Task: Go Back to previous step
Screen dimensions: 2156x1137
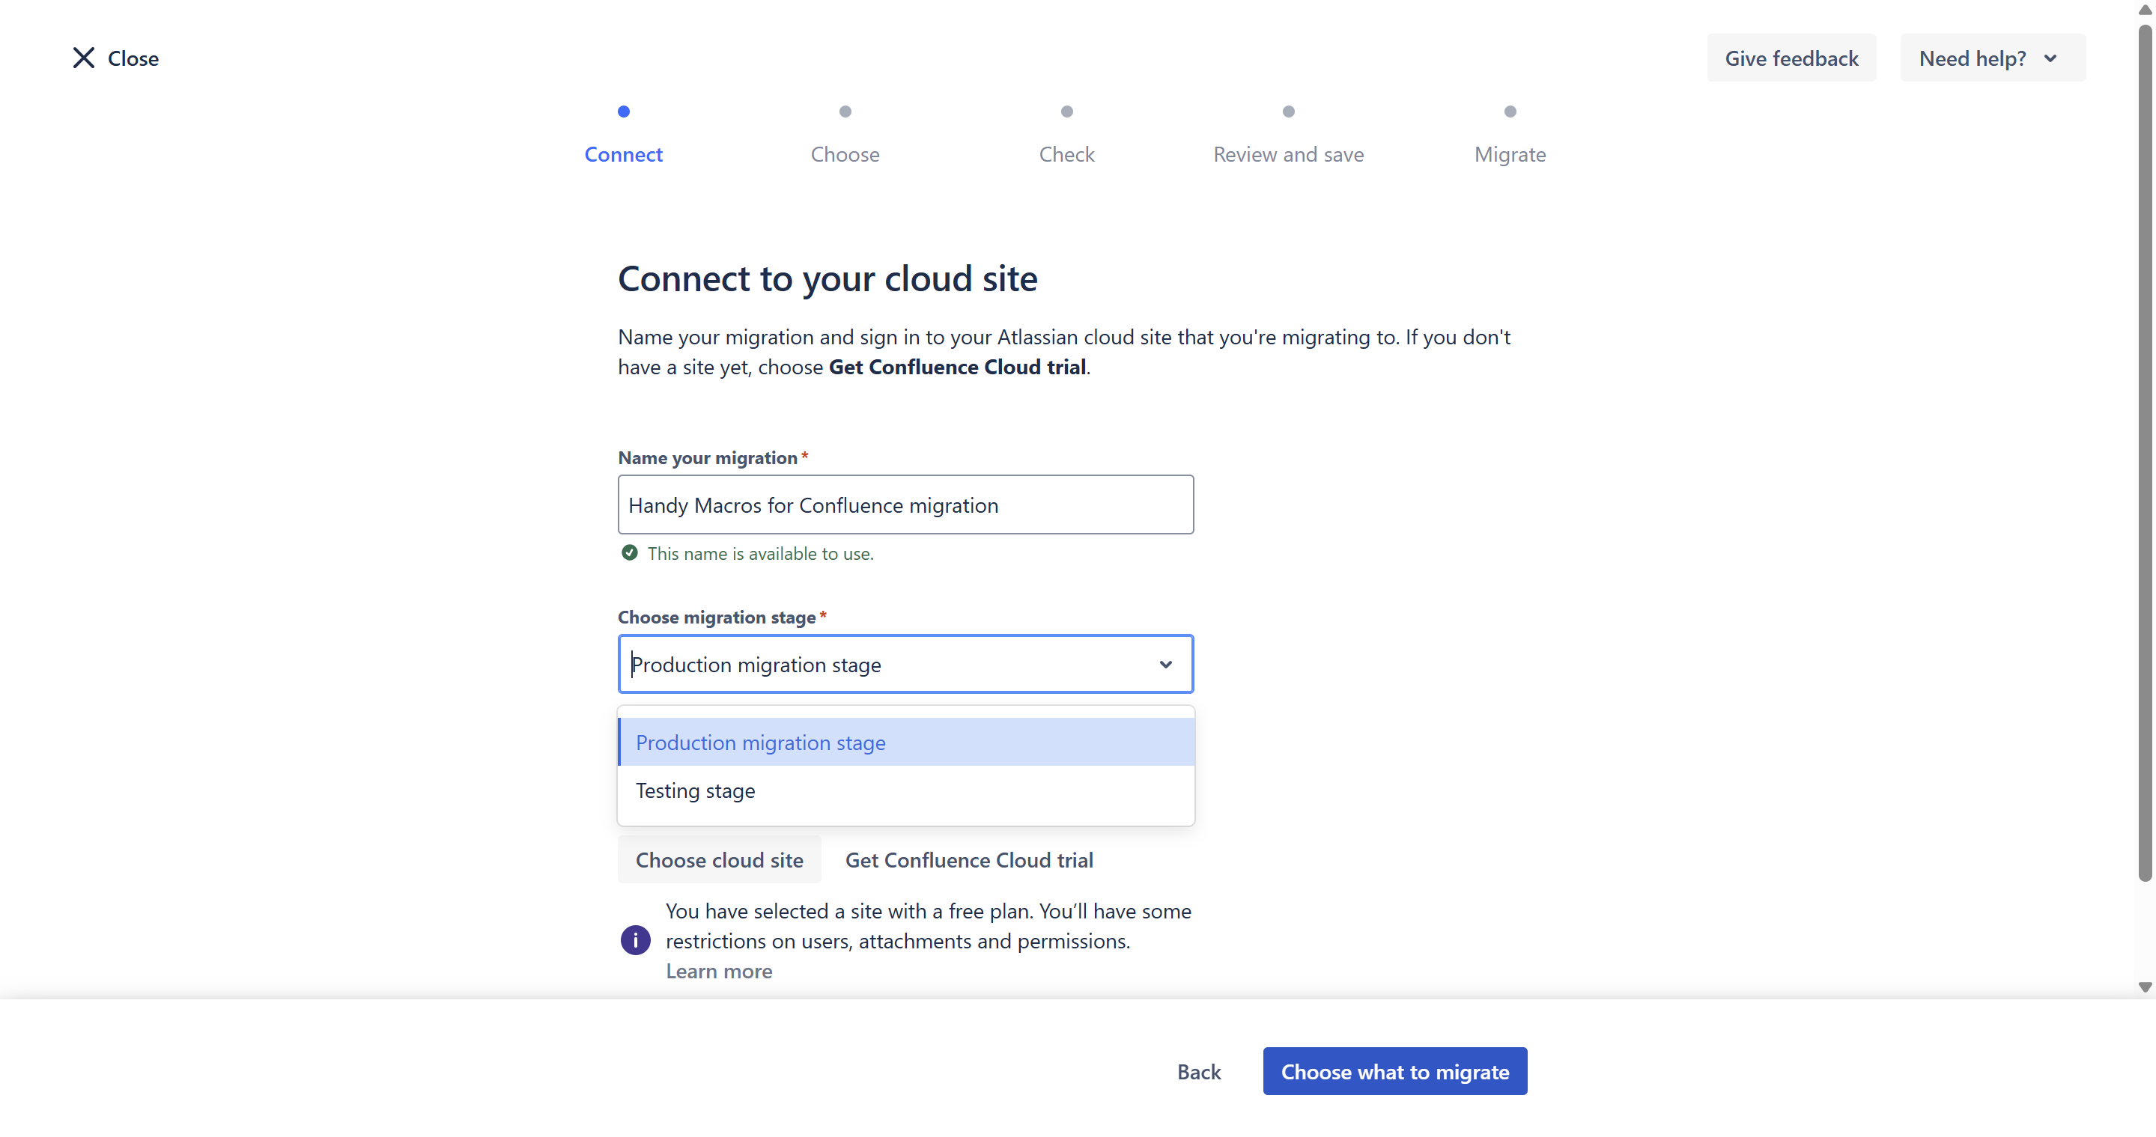Action: tap(1198, 1072)
